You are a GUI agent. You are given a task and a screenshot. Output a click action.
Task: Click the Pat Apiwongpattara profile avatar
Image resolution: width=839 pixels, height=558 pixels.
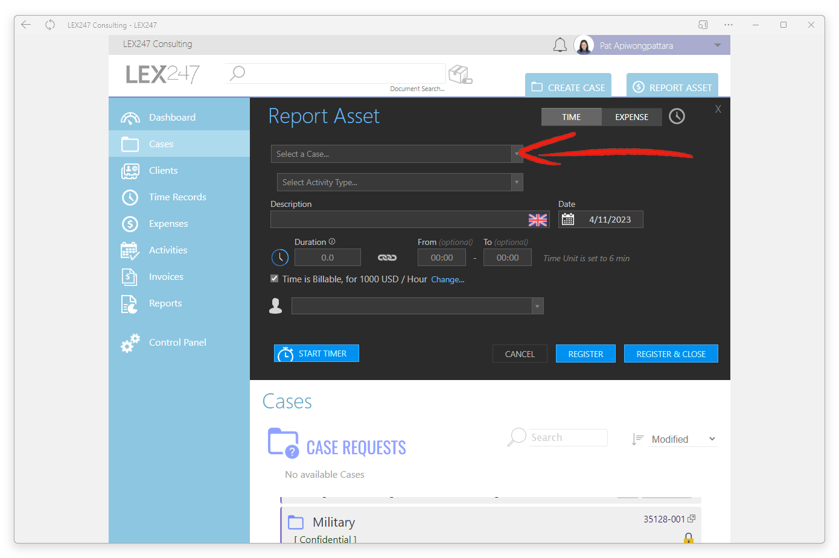click(584, 45)
